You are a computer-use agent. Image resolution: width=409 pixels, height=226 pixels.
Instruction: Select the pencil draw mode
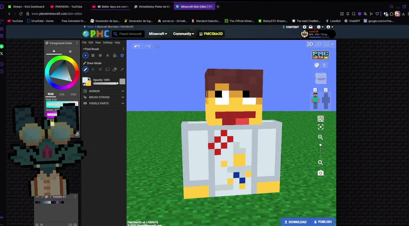coord(86,69)
